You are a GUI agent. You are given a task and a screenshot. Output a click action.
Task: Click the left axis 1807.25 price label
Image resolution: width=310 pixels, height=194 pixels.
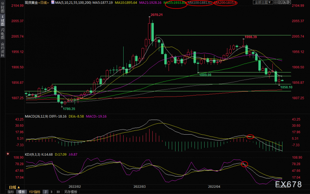tap(17, 98)
